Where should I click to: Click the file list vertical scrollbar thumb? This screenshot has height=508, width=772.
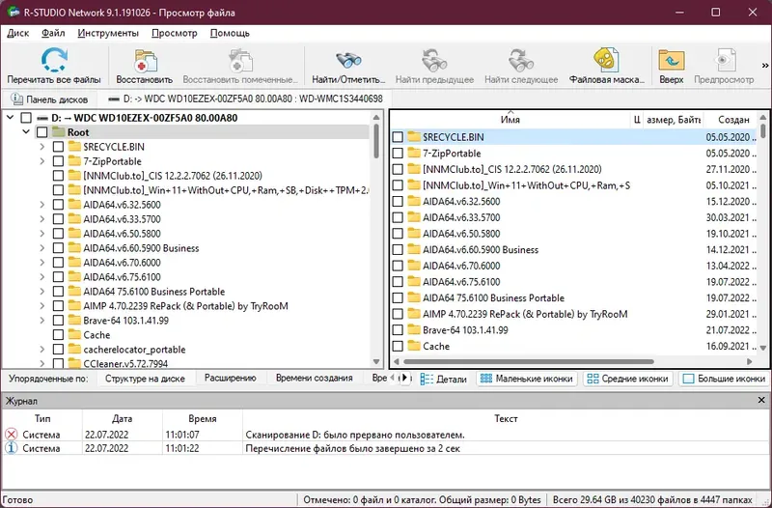763,130
